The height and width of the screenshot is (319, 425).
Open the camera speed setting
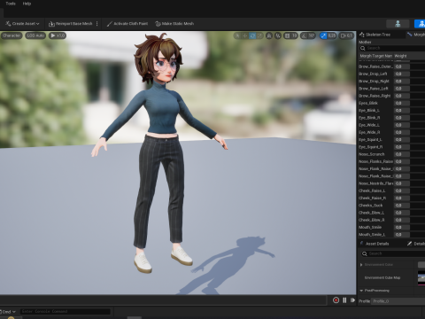[346, 35]
